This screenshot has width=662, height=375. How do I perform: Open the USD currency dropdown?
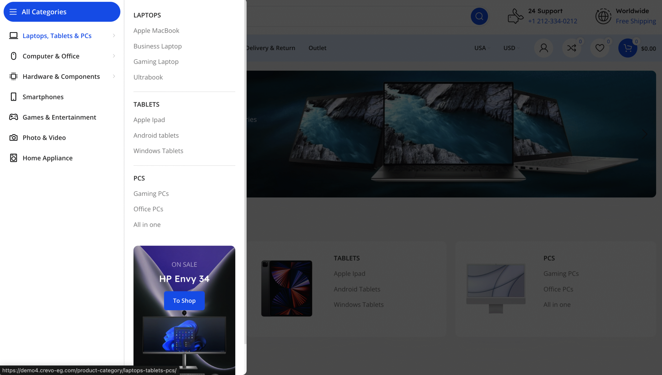coord(511,48)
